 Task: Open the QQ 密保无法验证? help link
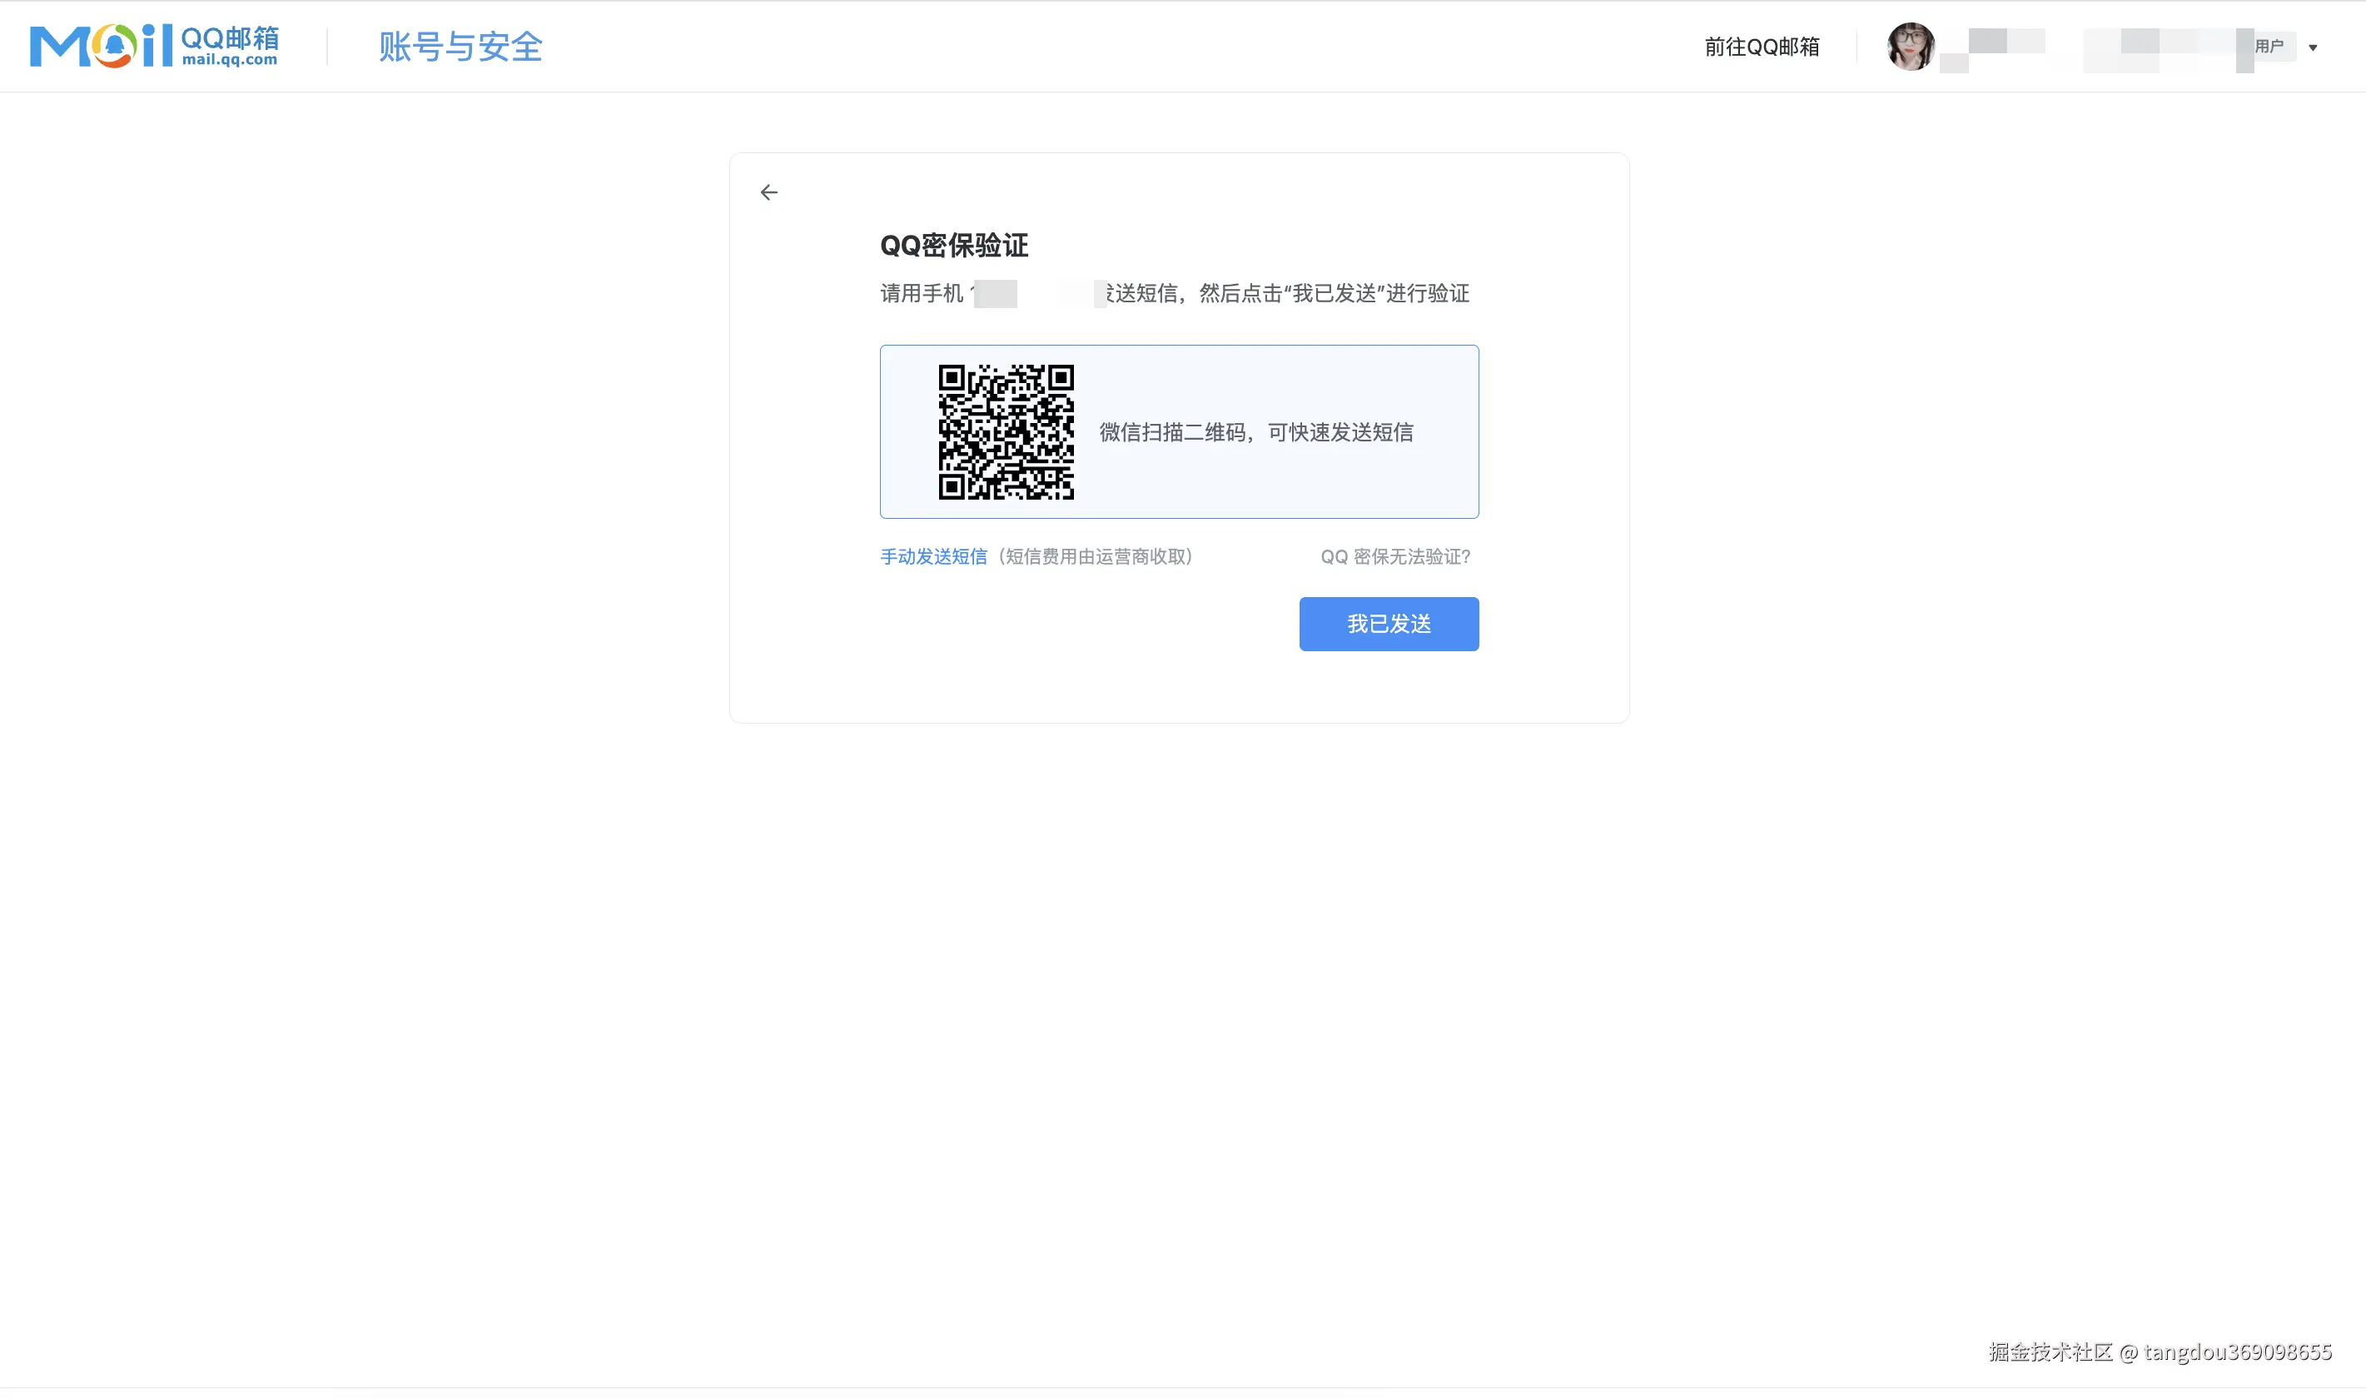click(1394, 556)
